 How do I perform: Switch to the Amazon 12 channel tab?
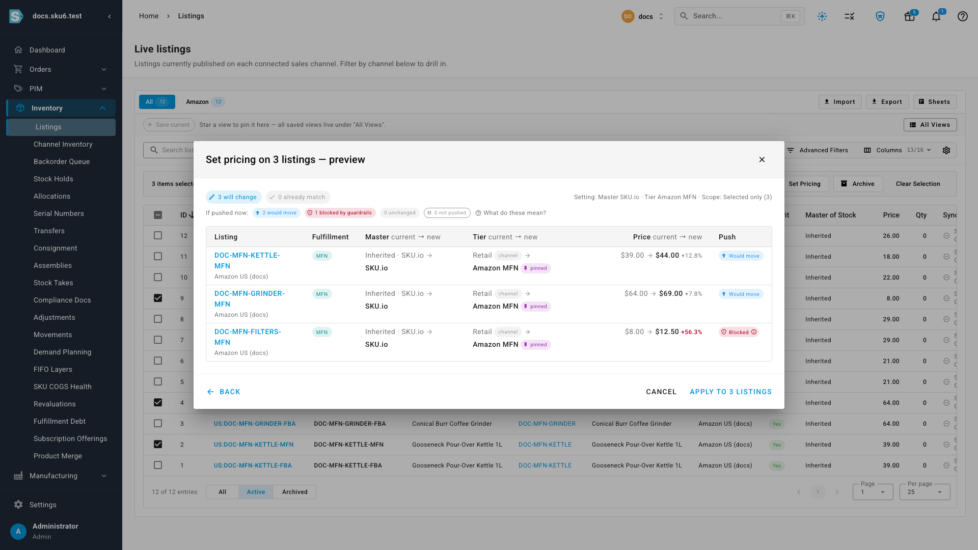pyautogui.click(x=205, y=102)
